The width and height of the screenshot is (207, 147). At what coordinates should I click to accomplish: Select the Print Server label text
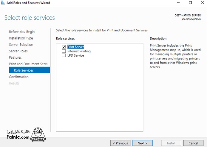point(75,47)
